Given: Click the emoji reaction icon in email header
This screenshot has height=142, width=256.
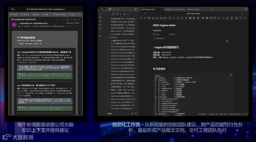Looking at the screenshot, I should coord(68,20).
